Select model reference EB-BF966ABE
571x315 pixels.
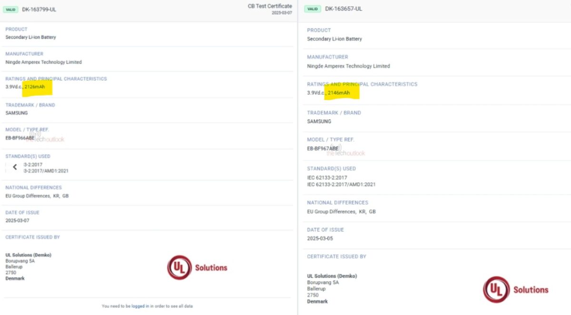pos(20,138)
